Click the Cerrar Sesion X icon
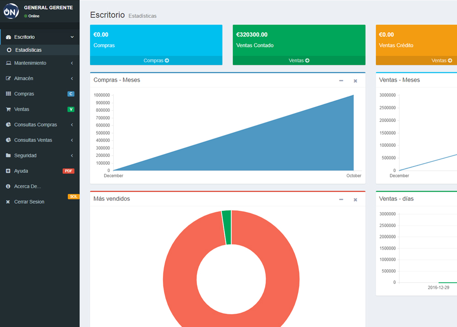This screenshot has width=457, height=327. [x=8, y=202]
